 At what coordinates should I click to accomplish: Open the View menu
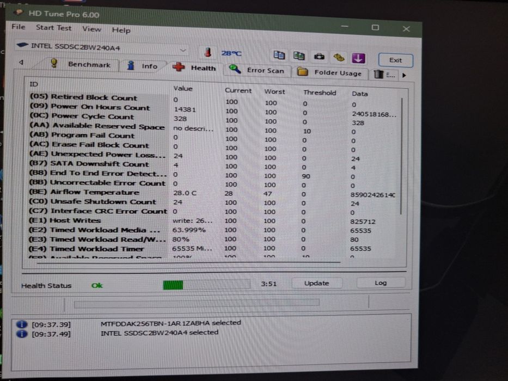(91, 29)
